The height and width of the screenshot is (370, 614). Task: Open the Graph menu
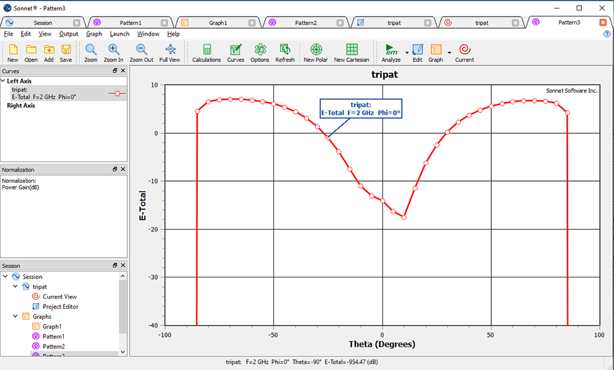[x=94, y=34]
